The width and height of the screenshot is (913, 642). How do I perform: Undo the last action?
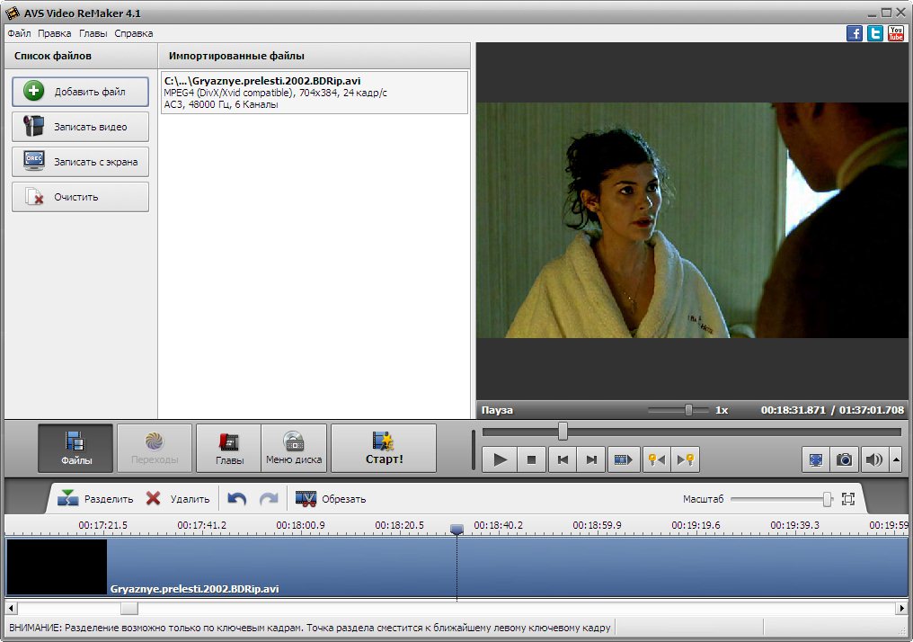236,499
